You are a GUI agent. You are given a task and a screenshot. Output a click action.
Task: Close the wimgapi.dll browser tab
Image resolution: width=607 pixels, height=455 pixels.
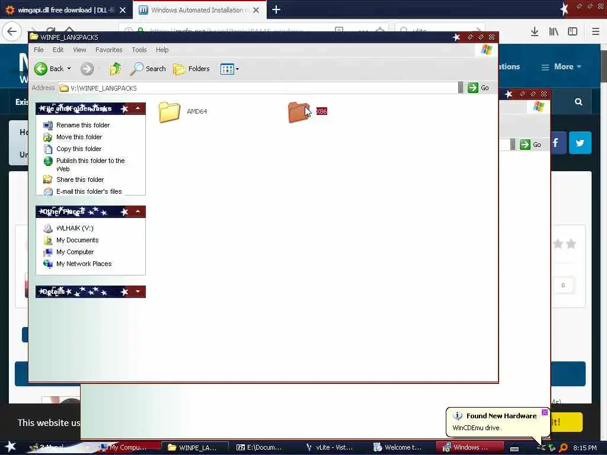(x=123, y=10)
